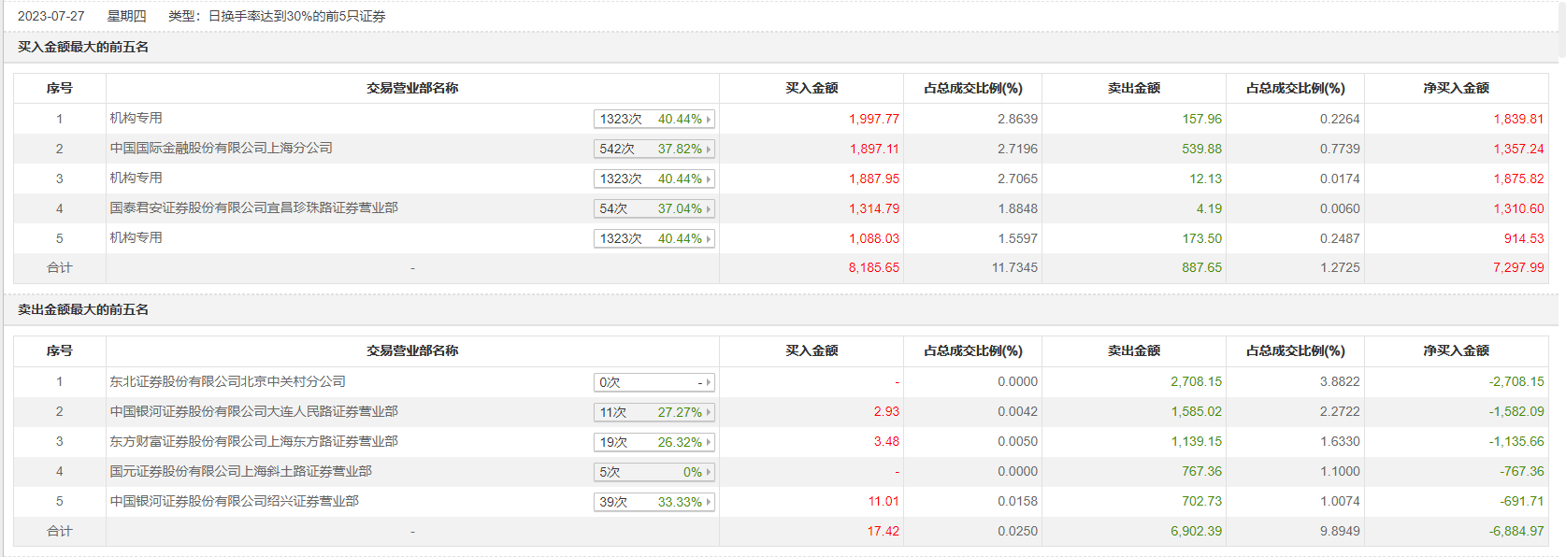Image resolution: width=1566 pixels, height=557 pixels.
Task: Click the arrow icon beside "39次 33.33%"
Action: click(709, 503)
